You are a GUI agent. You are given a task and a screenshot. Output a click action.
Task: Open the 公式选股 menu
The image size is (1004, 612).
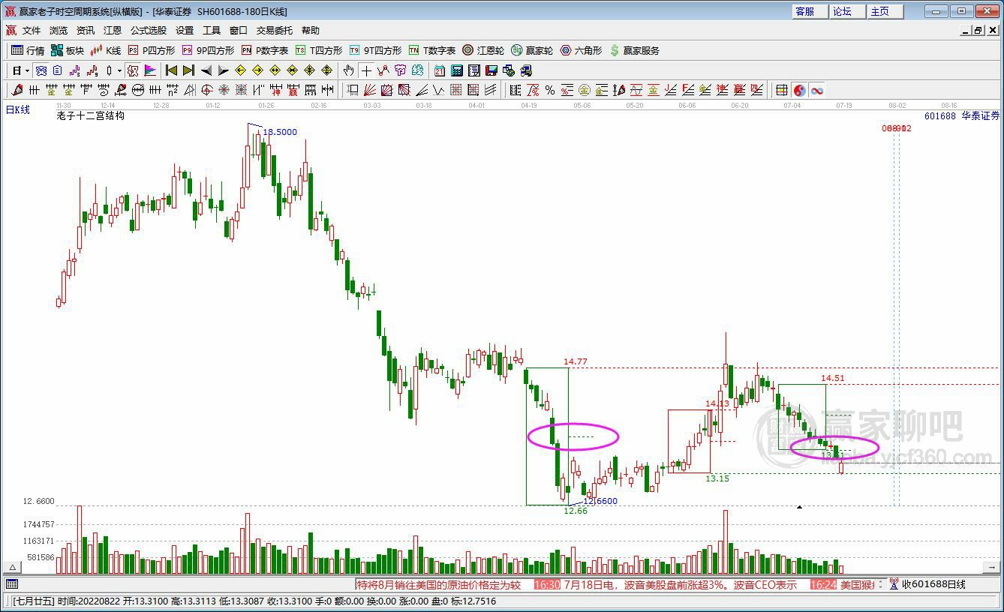point(149,31)
